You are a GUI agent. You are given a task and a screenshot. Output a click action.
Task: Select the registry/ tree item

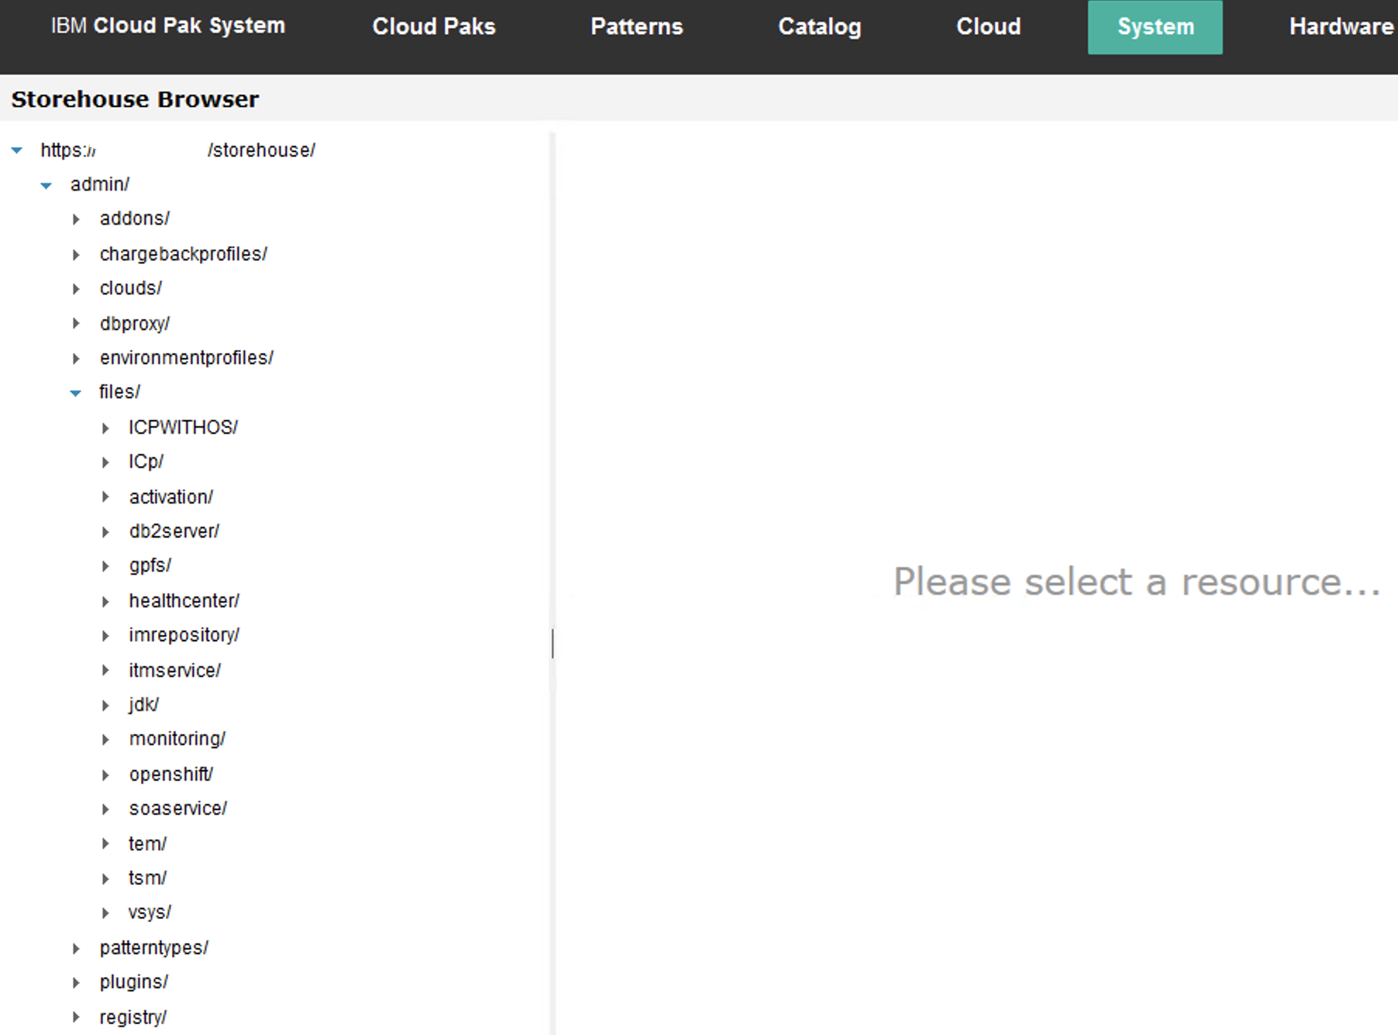[133, 1017]
